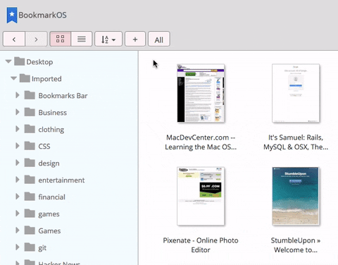Select the design folder label

pyautogui.click(x=49, y=164)
